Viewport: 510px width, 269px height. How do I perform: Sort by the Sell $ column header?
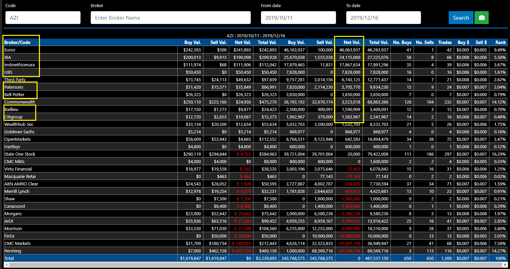(481, 42)
